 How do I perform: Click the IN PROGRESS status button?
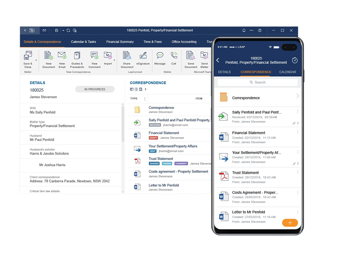95,89
